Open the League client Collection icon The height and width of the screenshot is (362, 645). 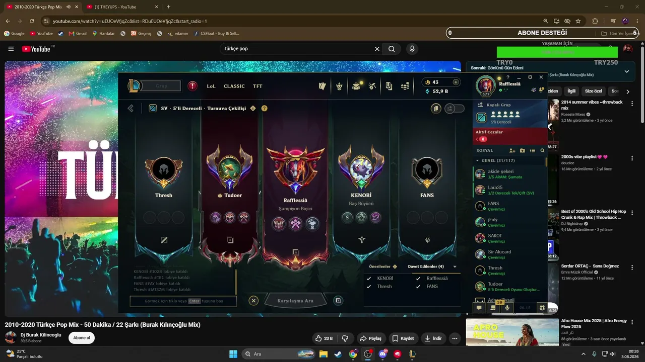coord(322,86)
